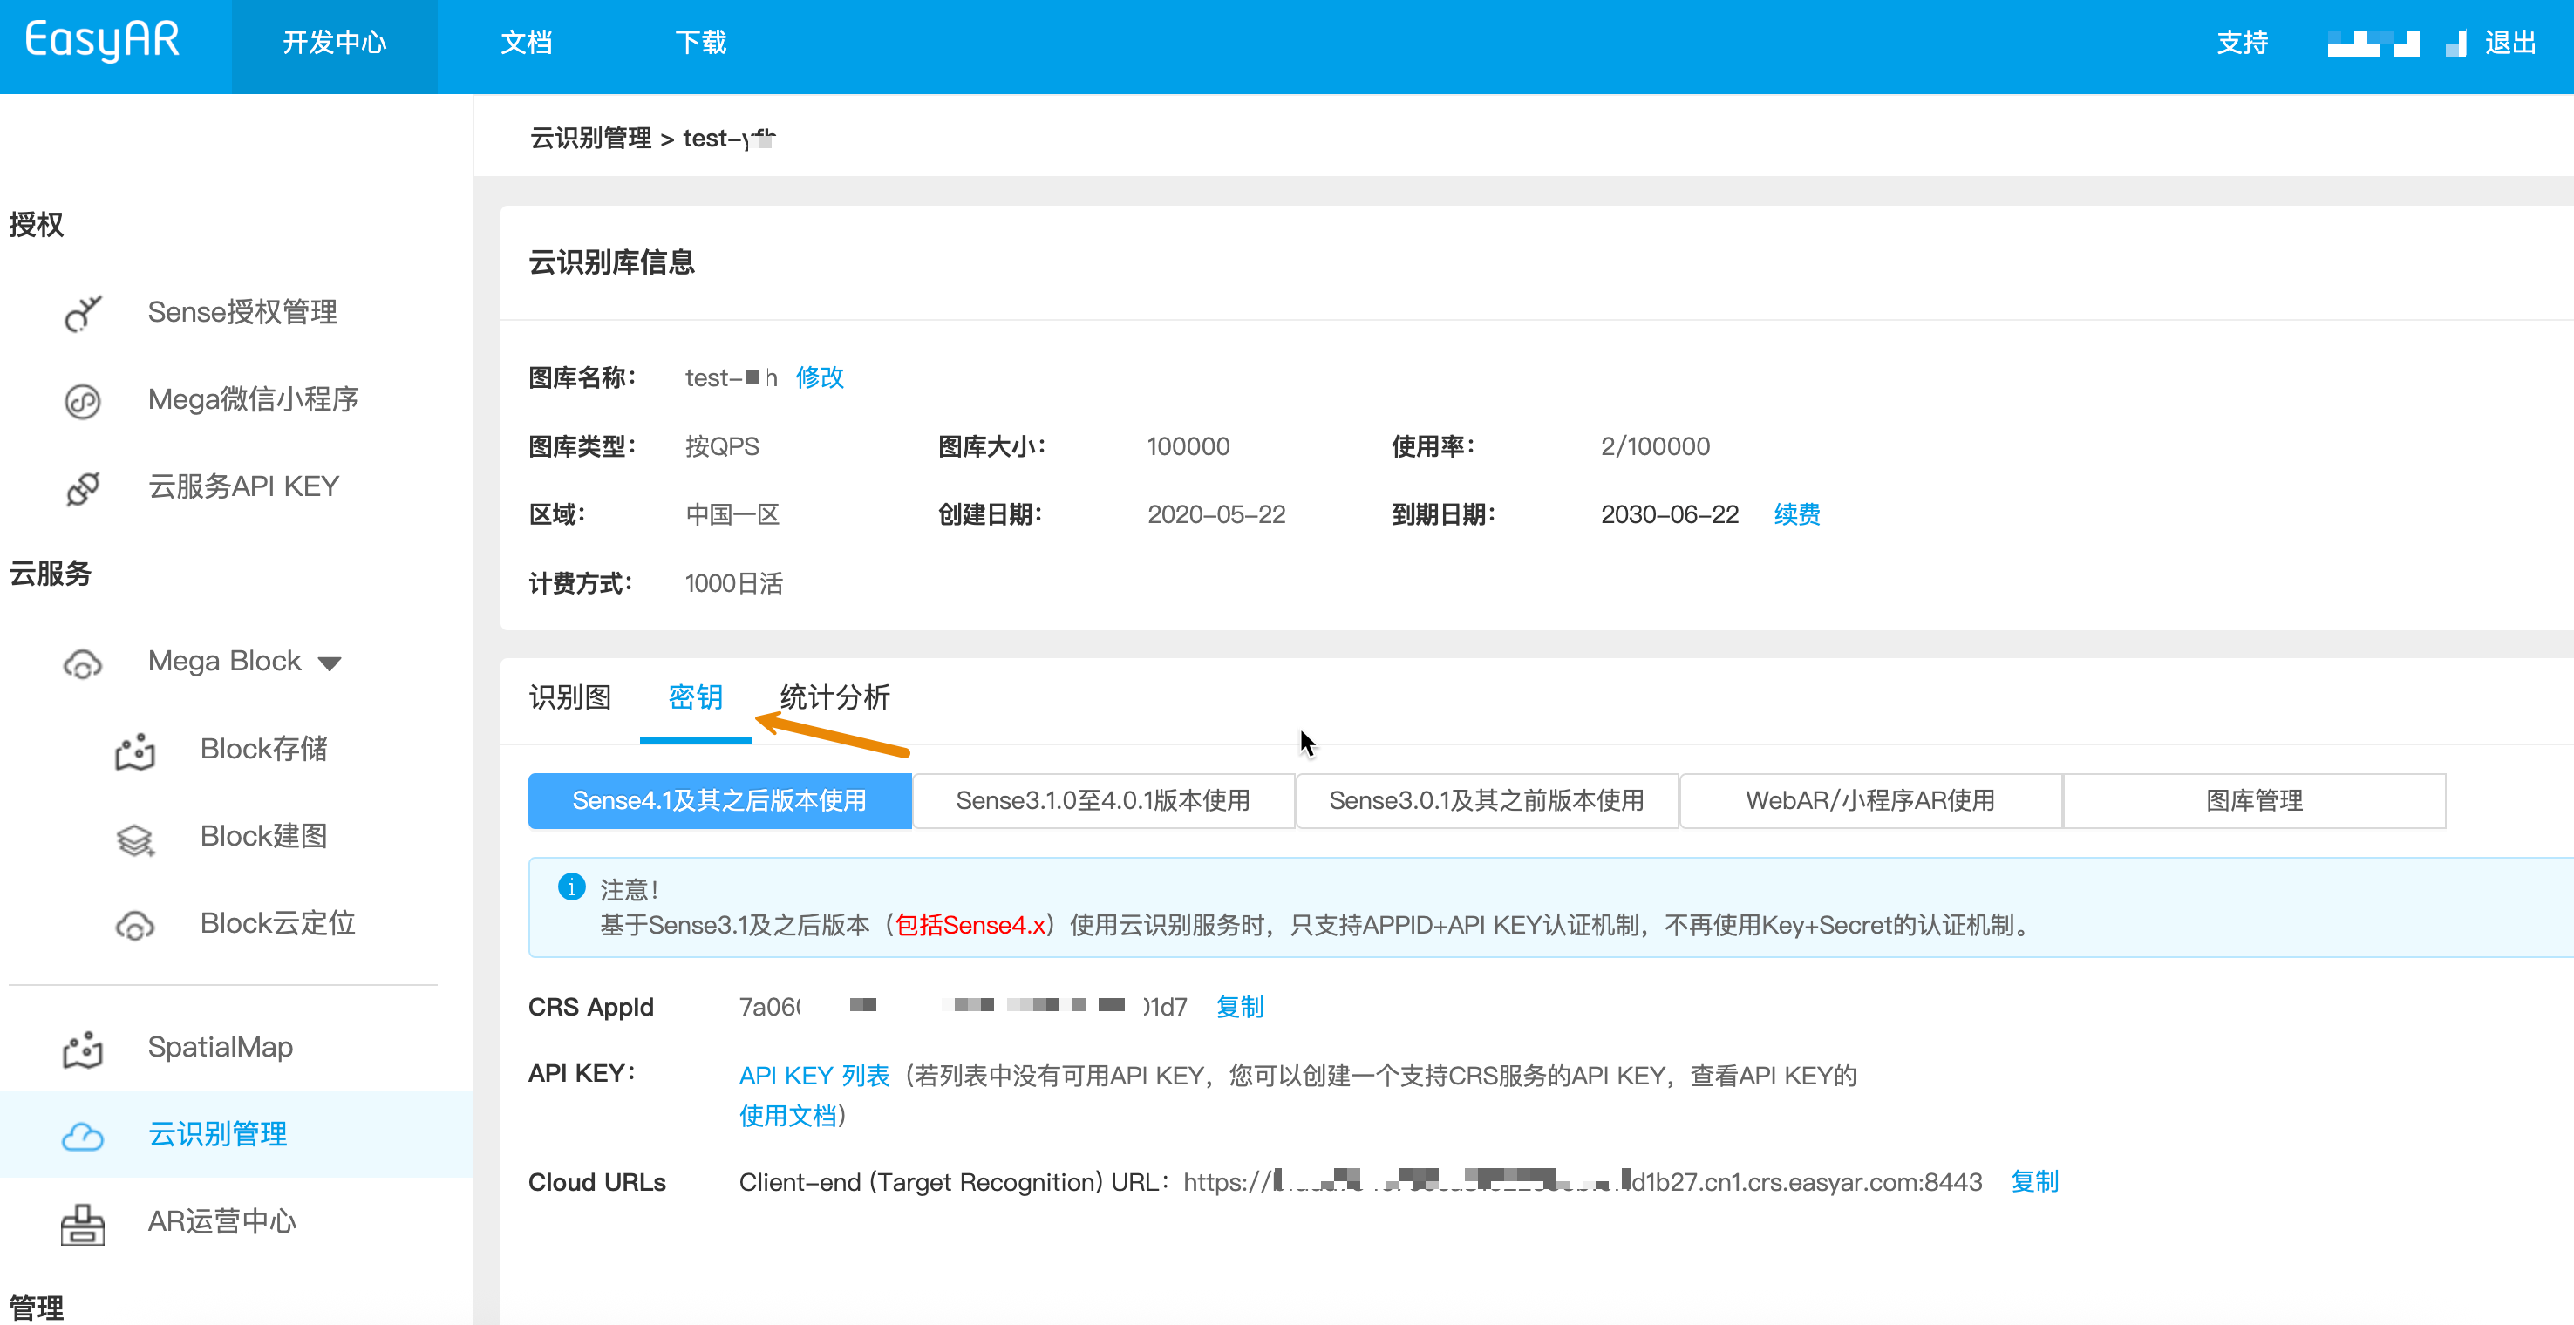Click the Block存储 icon in sidebar

135,751
